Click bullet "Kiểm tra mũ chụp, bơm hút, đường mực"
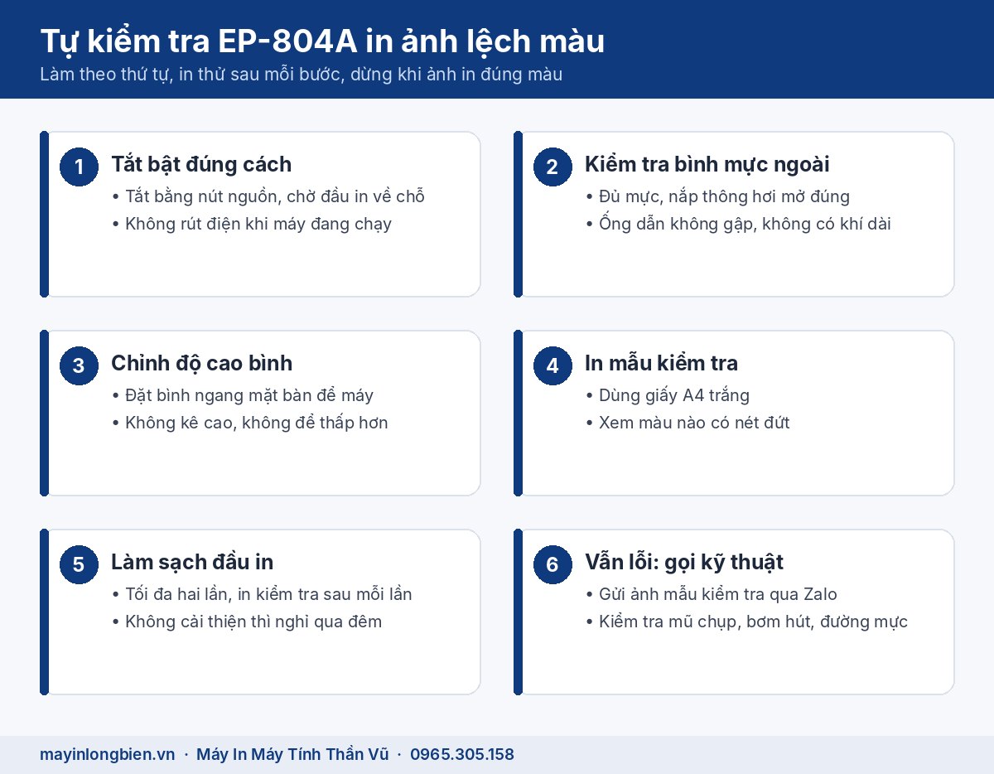Image resolution: width=994 pixels, height=774 pixels. click(746, 621)
